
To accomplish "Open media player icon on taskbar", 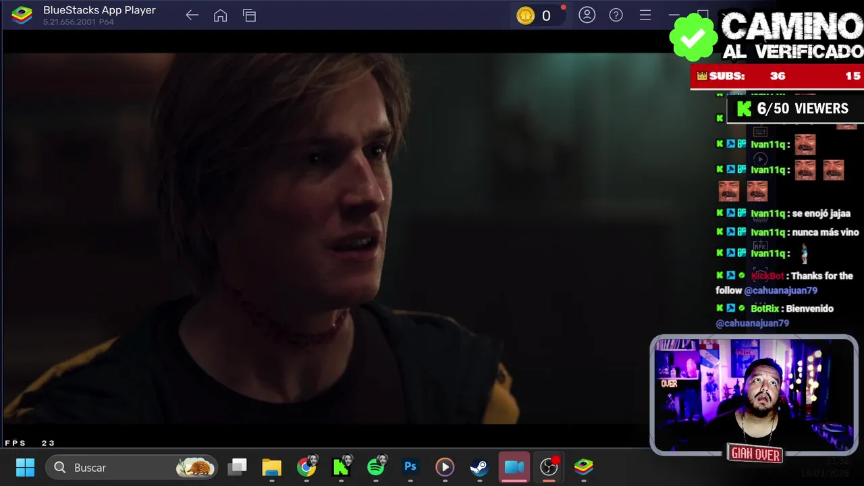I will pyautogui.click(x=445, y=466).
